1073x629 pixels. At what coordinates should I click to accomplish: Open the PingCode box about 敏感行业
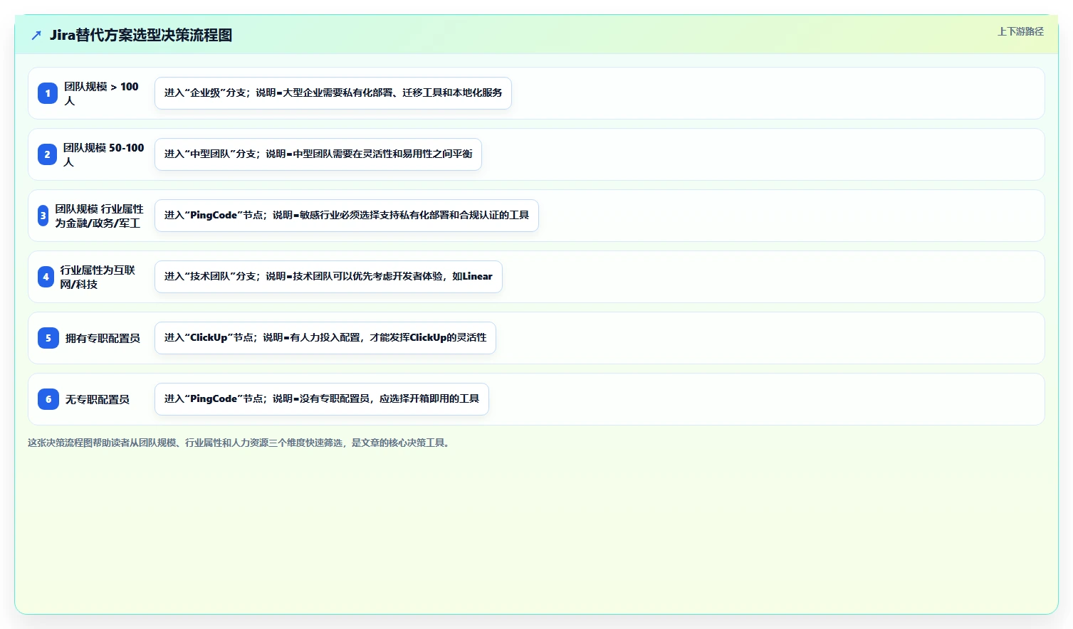point(347,216)
